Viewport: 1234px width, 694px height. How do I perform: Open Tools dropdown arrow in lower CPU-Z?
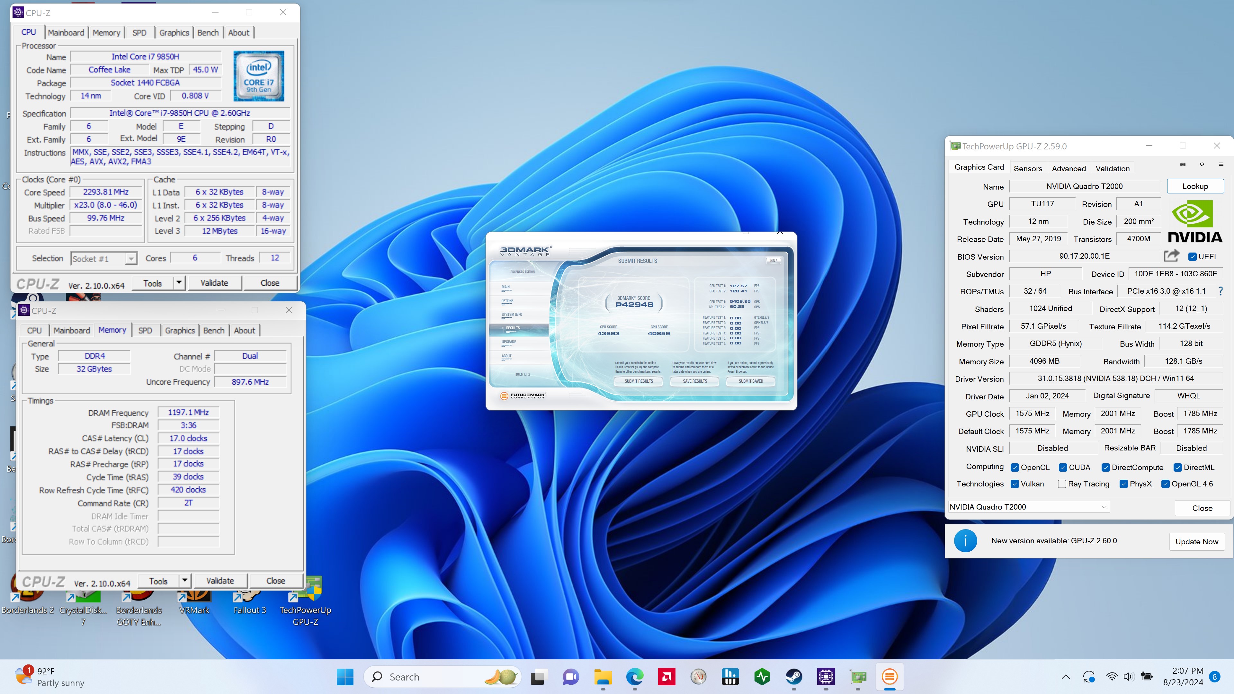click(185, 581)
